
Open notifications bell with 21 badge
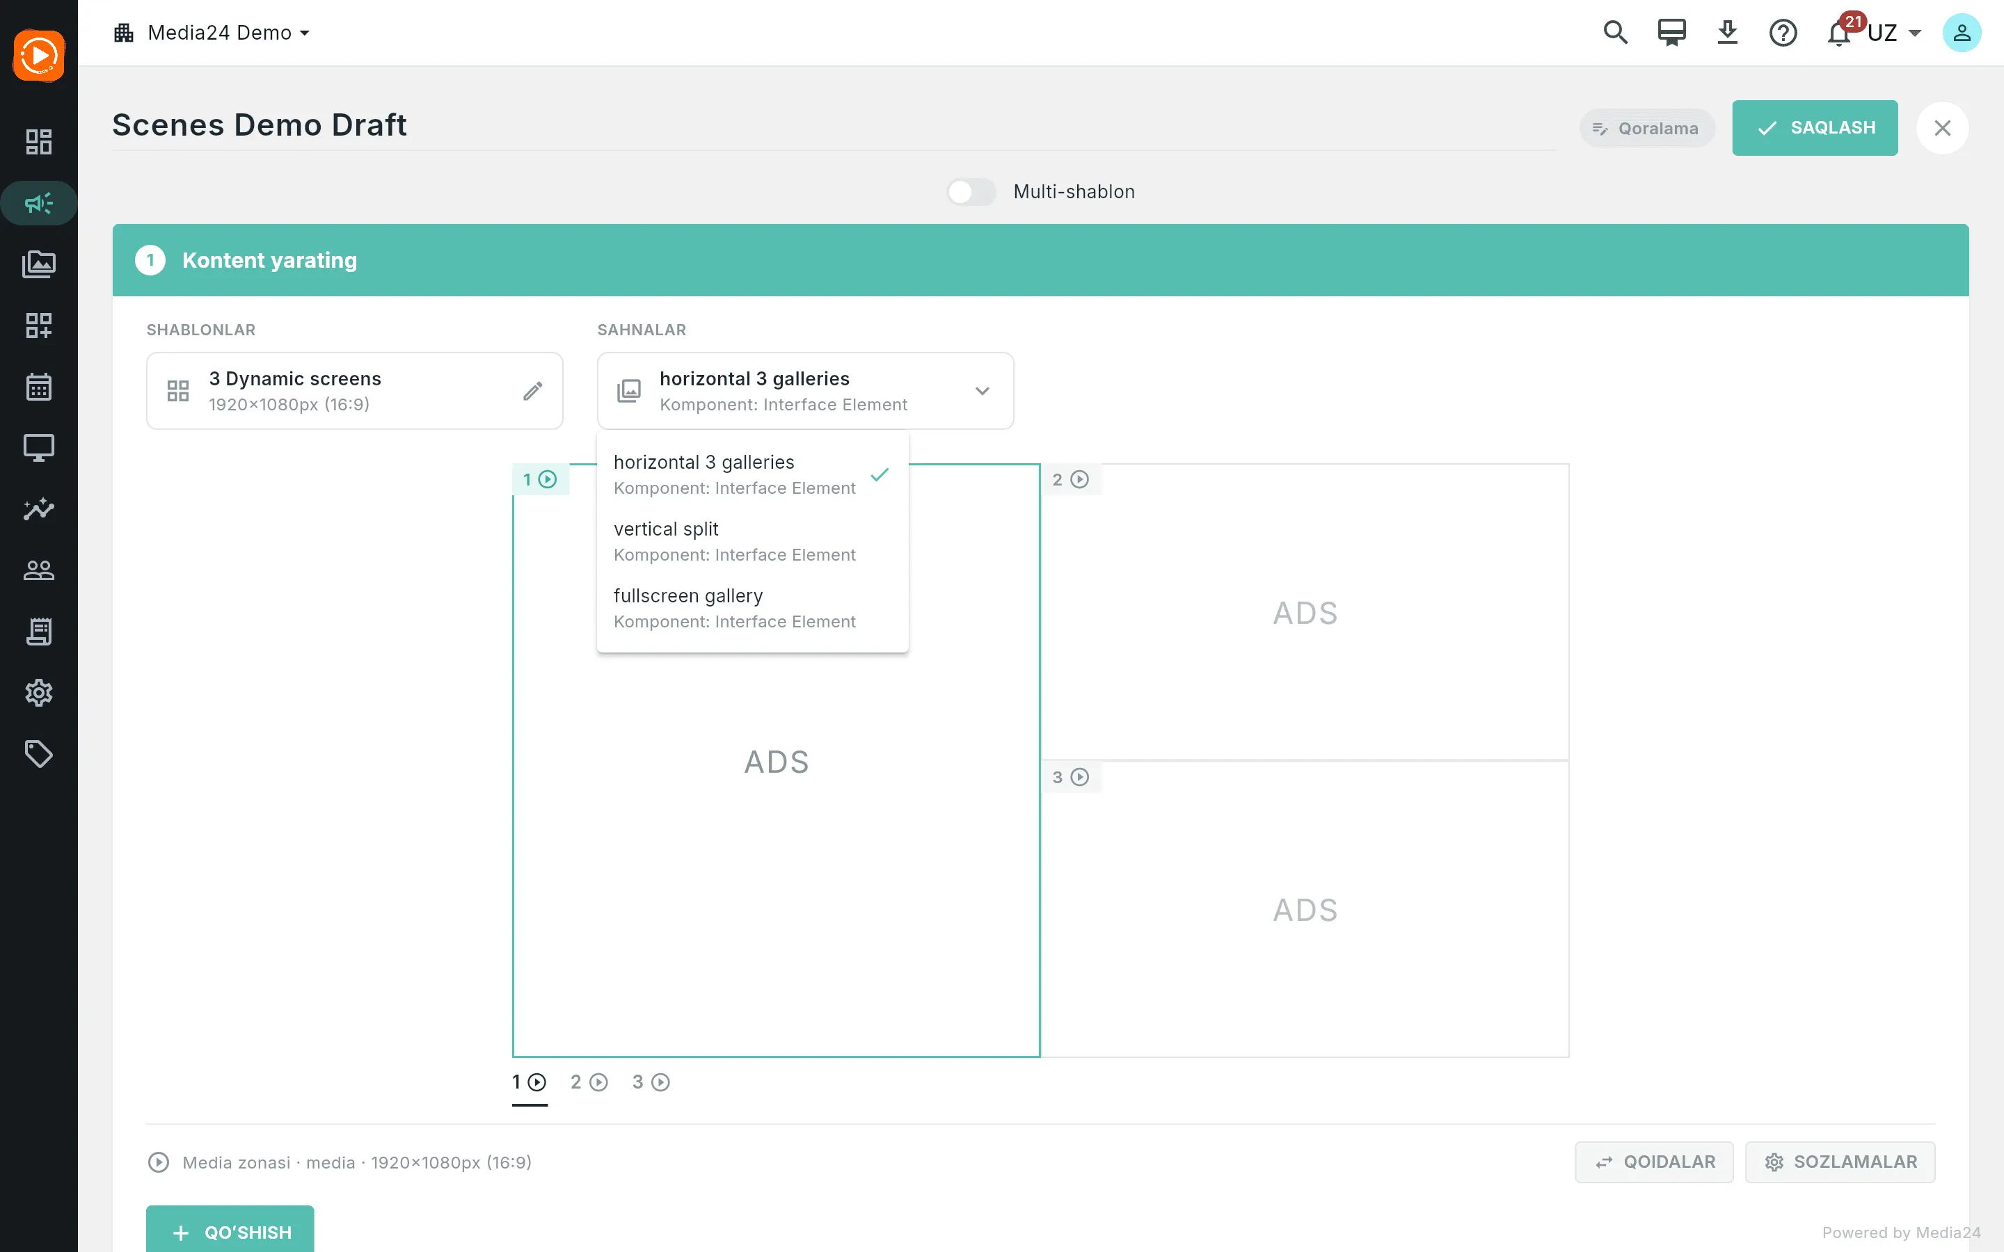point(1840,33)
